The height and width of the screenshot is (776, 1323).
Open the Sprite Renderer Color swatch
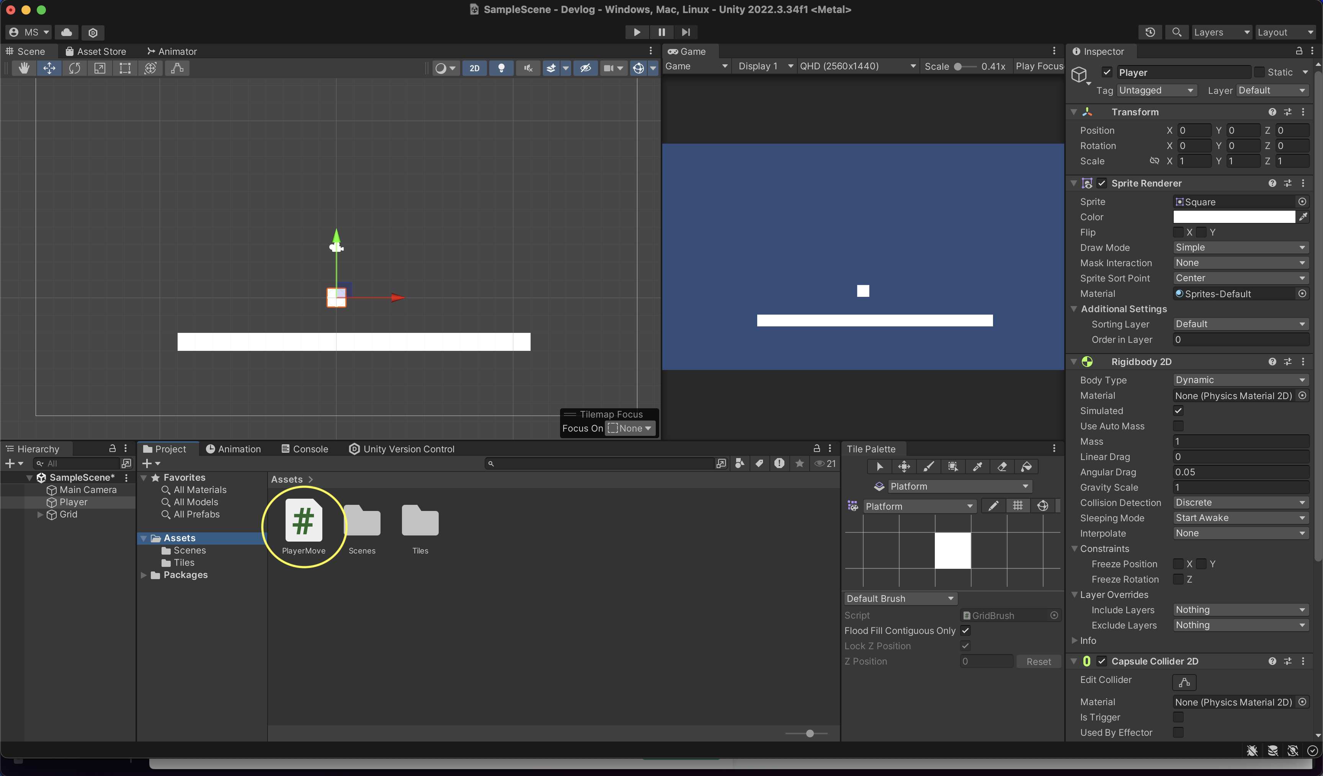pos(1234,217)
